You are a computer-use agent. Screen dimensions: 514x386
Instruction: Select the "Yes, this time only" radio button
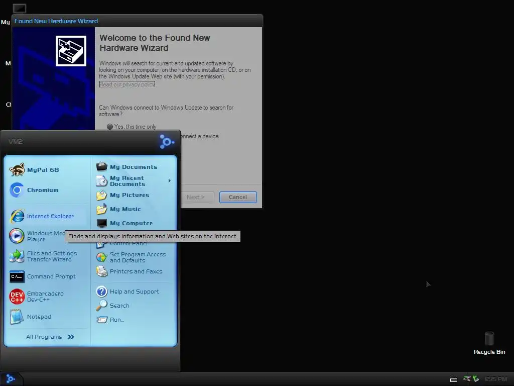pos(110,127)
